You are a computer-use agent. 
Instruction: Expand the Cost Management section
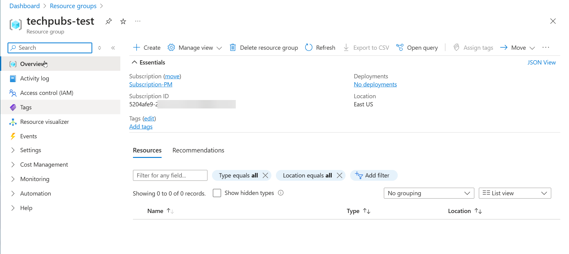click(44, 165)
